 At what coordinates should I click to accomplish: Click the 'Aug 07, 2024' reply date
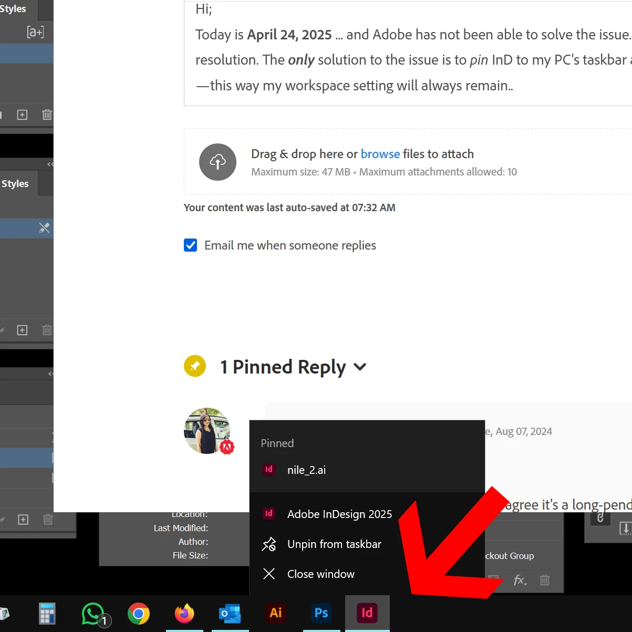click(524, 431)
